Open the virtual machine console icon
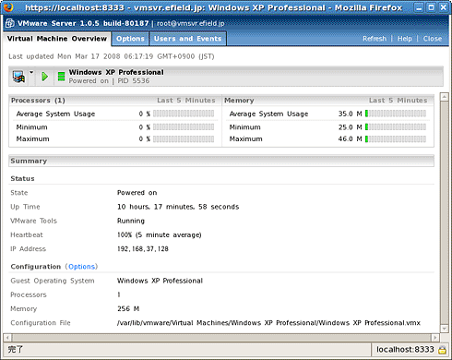 pos(18,77)
